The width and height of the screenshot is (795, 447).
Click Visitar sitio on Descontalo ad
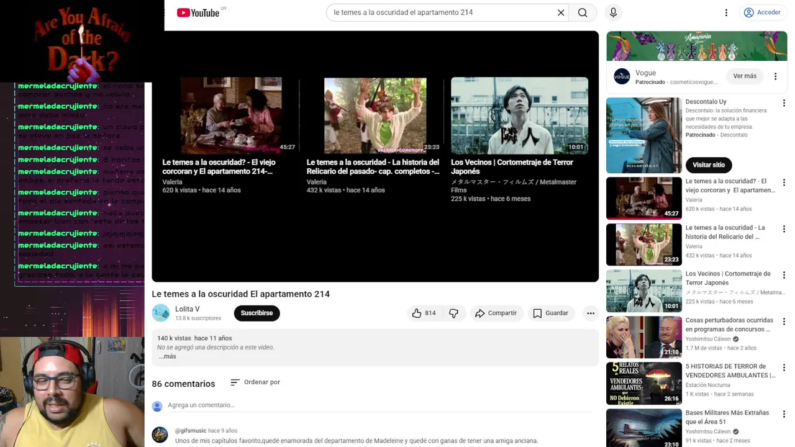coord(709,165)
